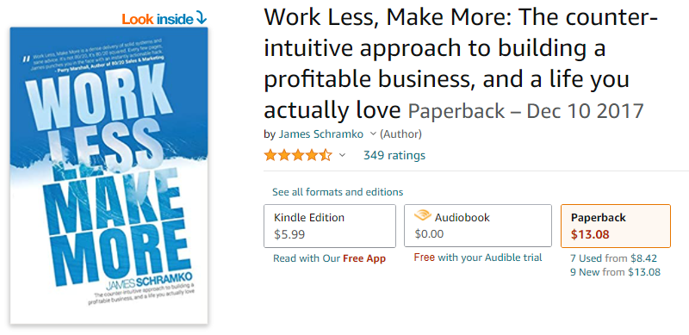Screen dimensions: 689x335
Task: Click the Look inside label
Action: coord(158,19)
